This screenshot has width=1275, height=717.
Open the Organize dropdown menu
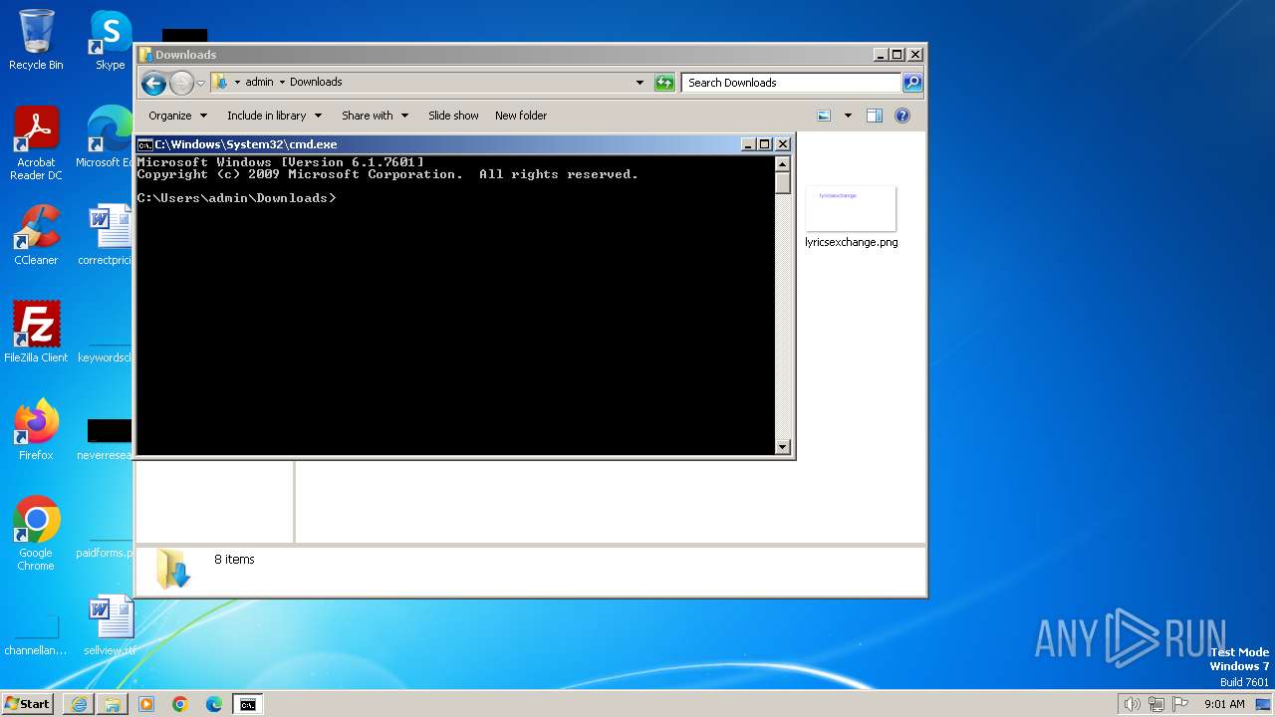click(x=177, y=116)
